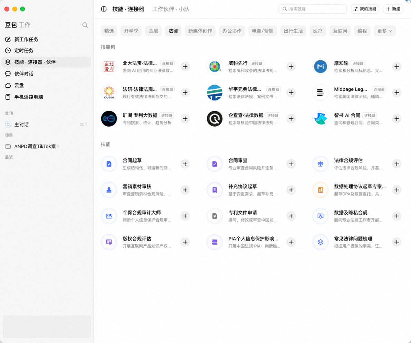Add the 营销素材审核 skill

[185, 190]
